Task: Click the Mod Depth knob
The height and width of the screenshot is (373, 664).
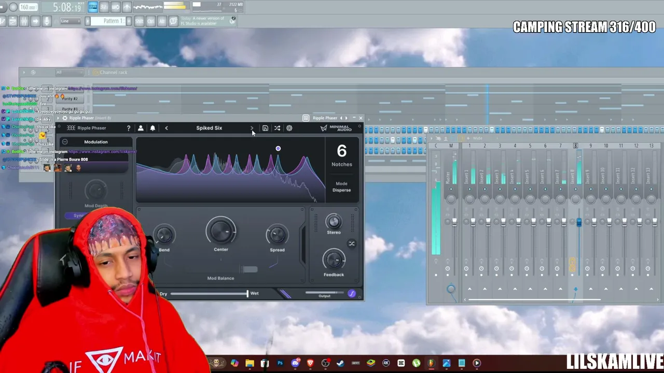Action: (x=96, y=190)
